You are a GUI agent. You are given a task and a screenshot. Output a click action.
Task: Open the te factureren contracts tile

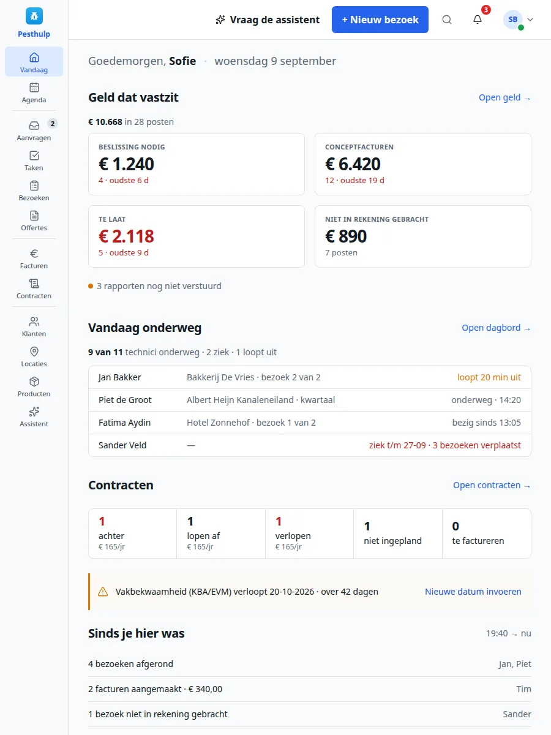[486, 533]
